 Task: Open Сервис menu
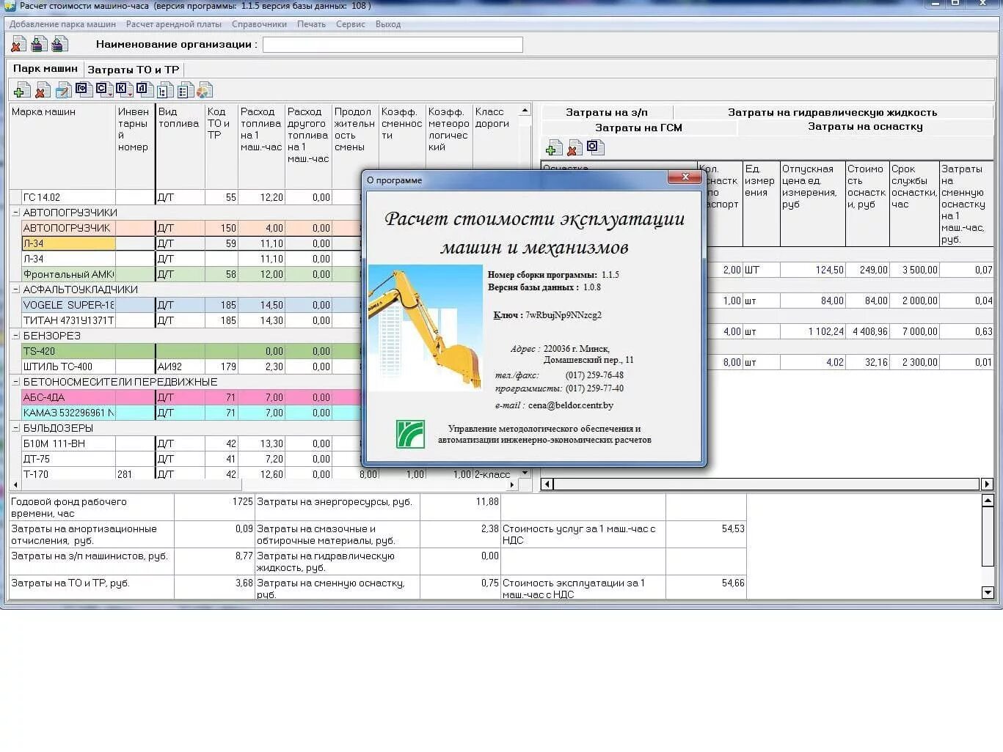[351, 24]
